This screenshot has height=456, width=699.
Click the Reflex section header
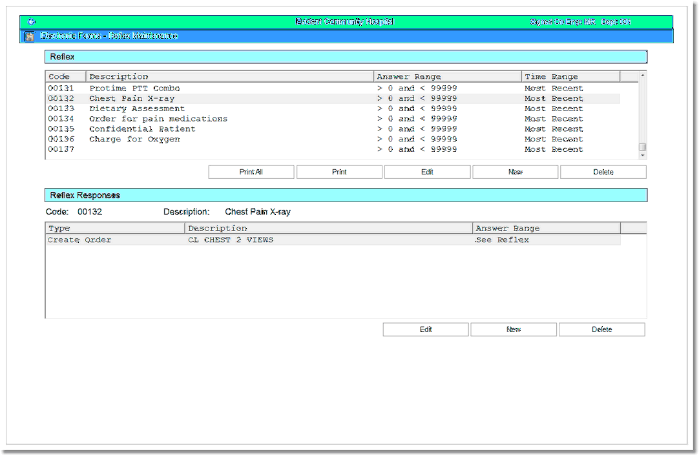coord(346,57)
